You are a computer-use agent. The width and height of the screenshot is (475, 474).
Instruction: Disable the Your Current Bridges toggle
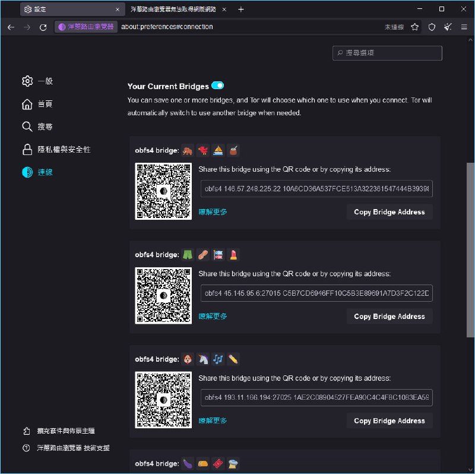(218, 86)
